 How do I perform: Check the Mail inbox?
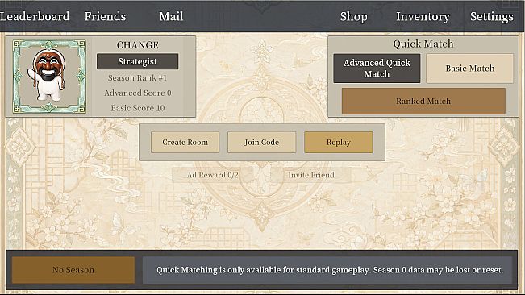click(171, 16)
